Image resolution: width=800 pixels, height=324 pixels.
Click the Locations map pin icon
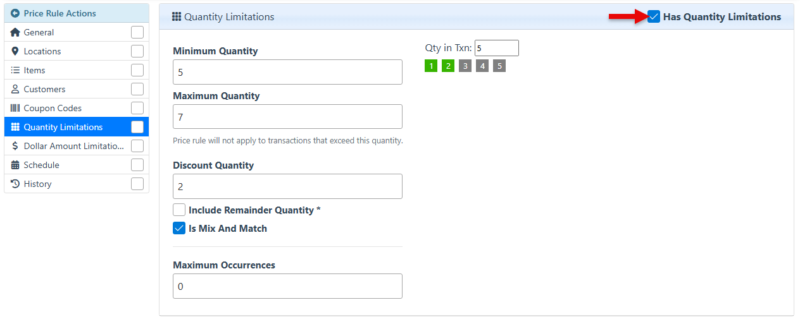pyautogui.click(x=15, y=51)
